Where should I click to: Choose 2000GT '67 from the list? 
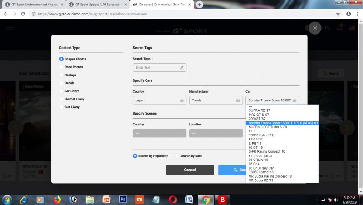coord(282,119)
